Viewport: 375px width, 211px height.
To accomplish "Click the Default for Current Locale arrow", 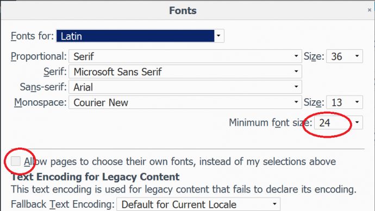I will pyautogui.click(x=274, y=204).
